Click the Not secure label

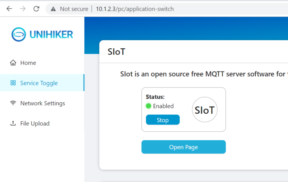(x=74, y=9)
